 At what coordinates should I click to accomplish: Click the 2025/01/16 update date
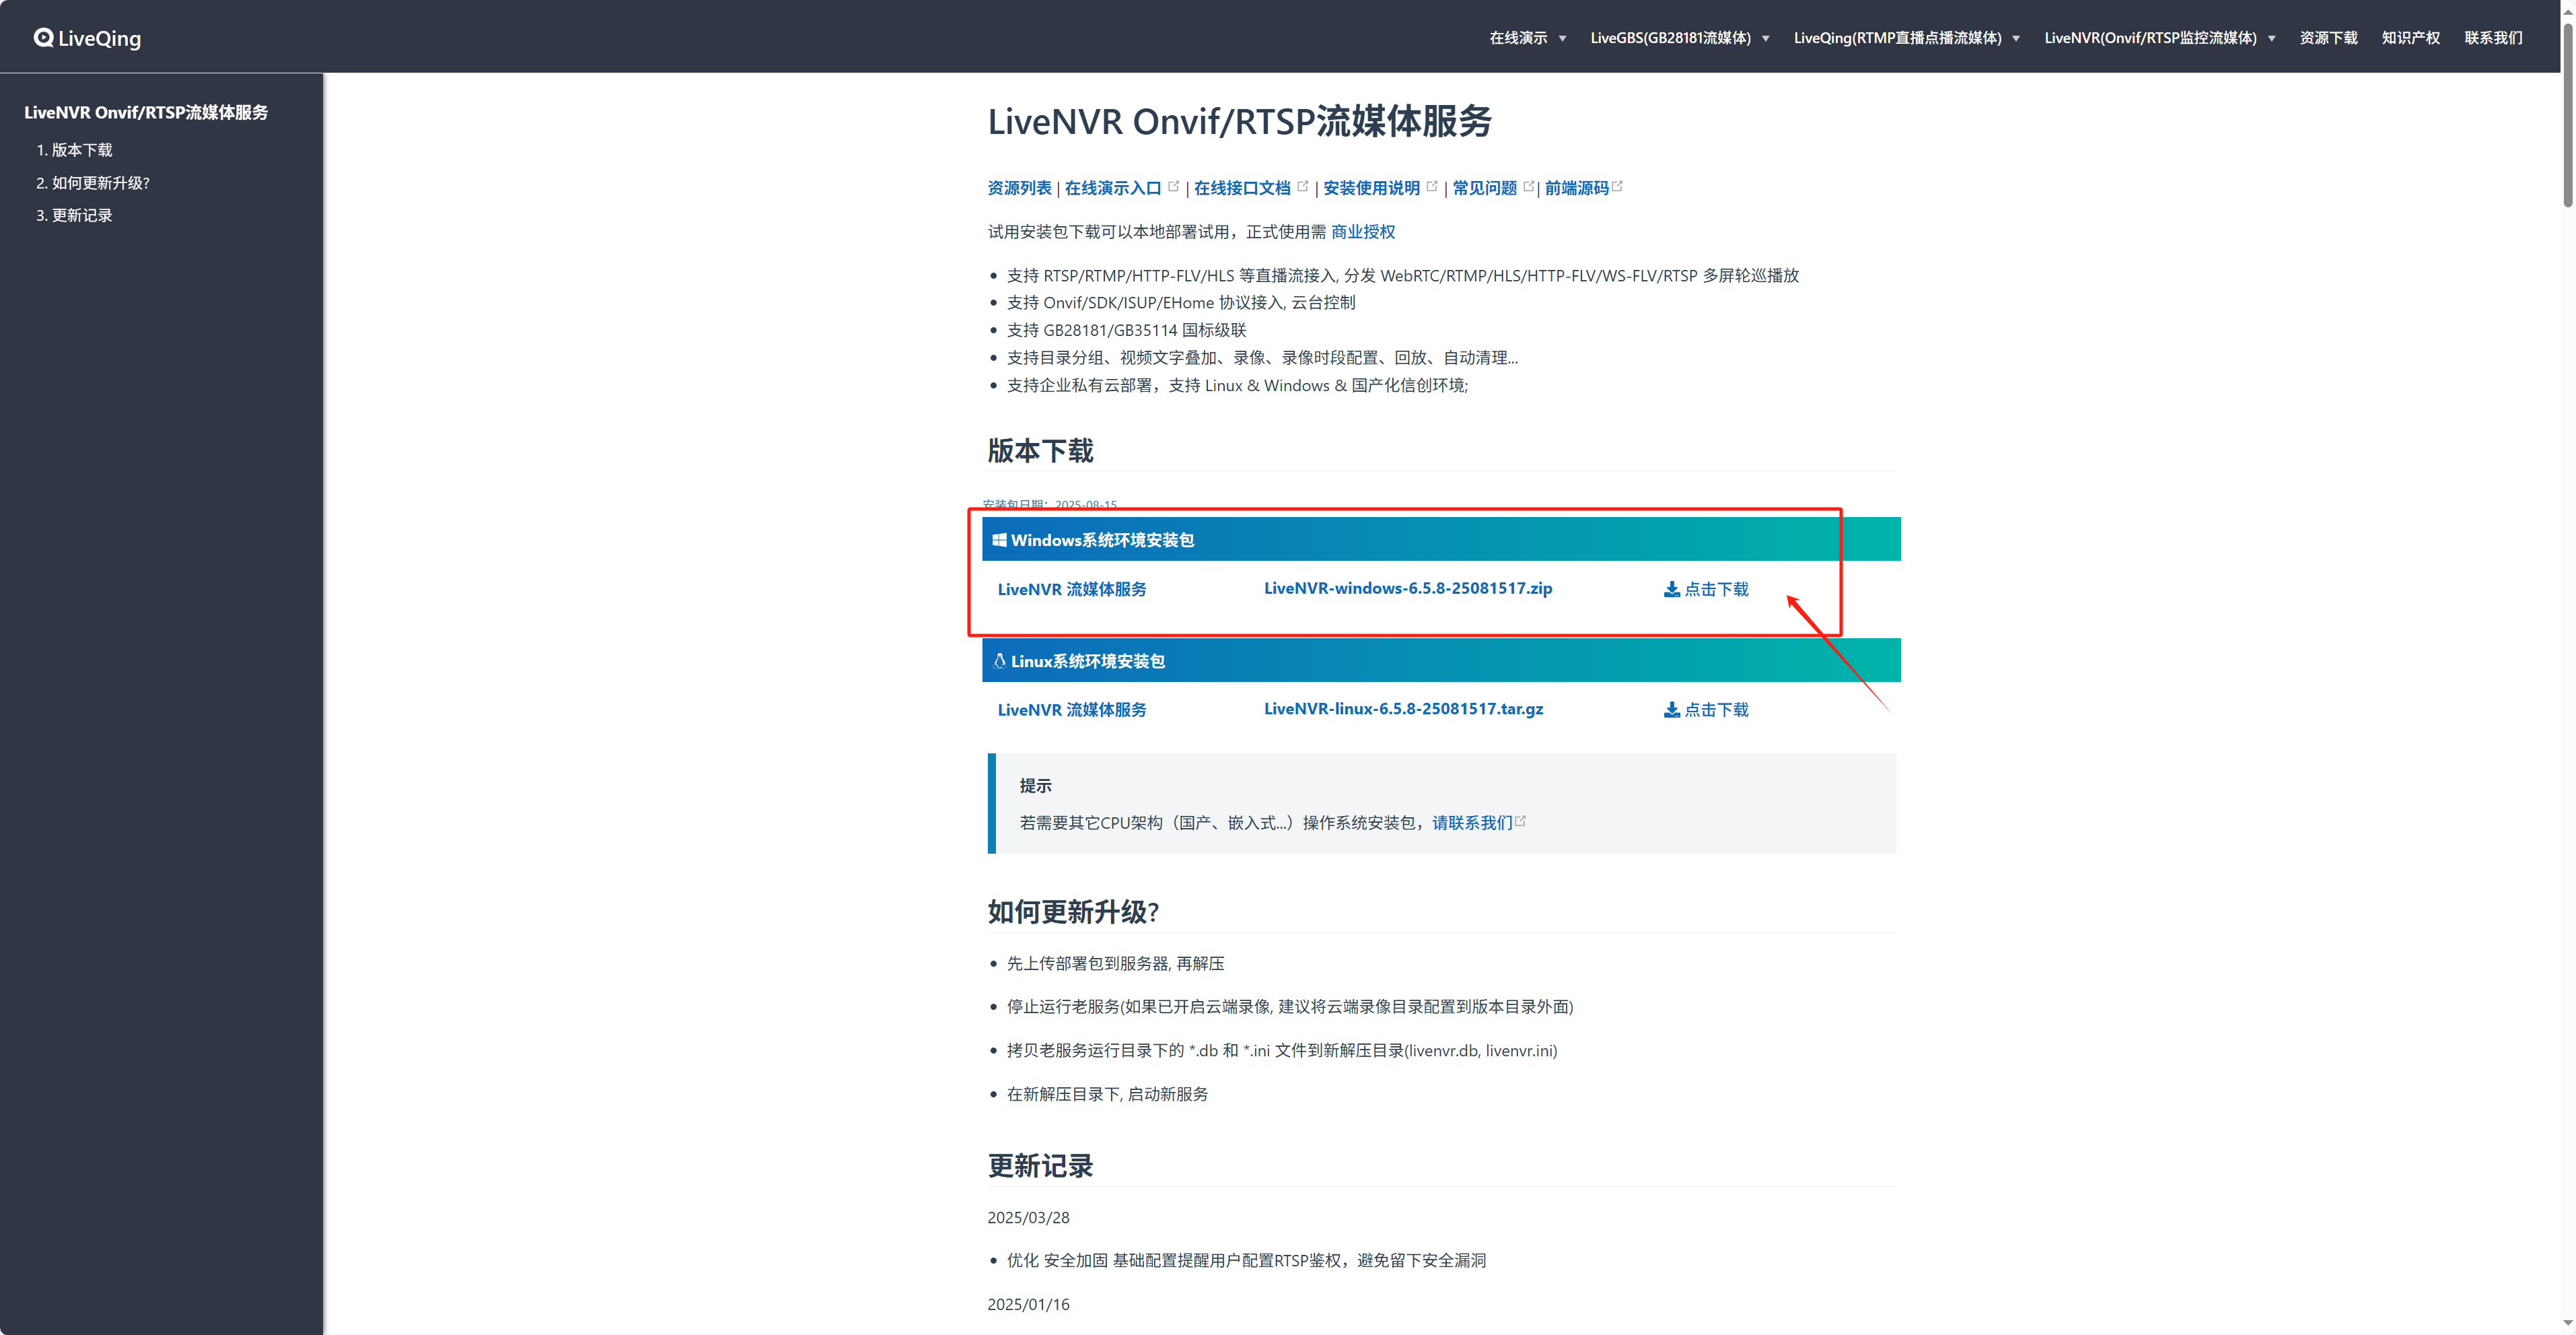click(x=1028, y=1305)
